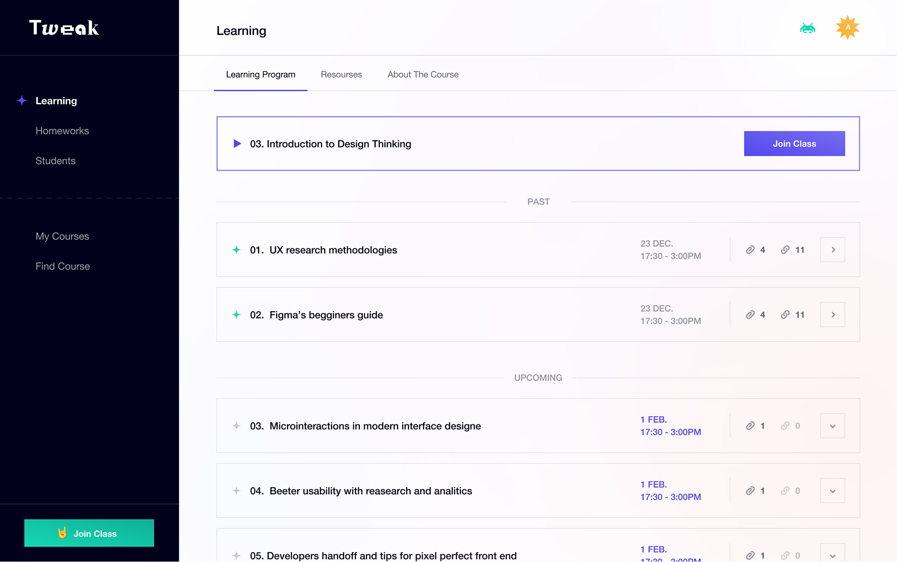Screen dimensions: 897x562
Task: Click the Tweak logo
Action: pos(64,27)
